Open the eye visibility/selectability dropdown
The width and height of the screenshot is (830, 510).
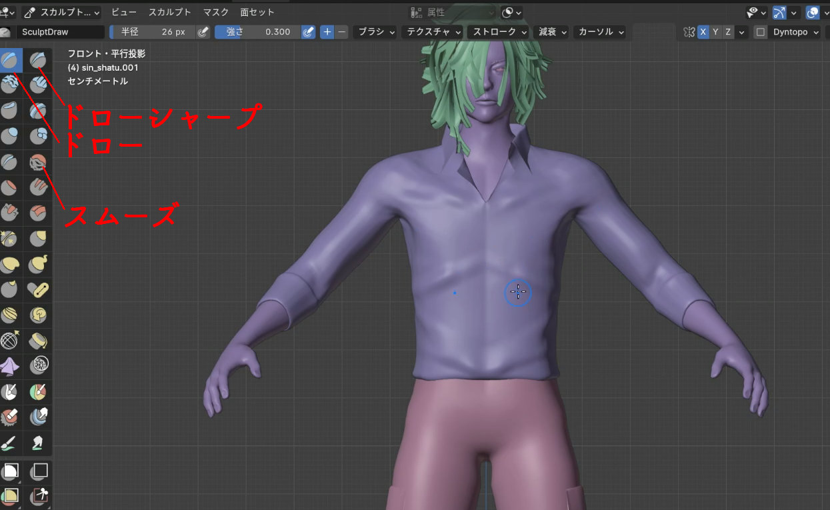pyautogui.click(x=755, y=12)
